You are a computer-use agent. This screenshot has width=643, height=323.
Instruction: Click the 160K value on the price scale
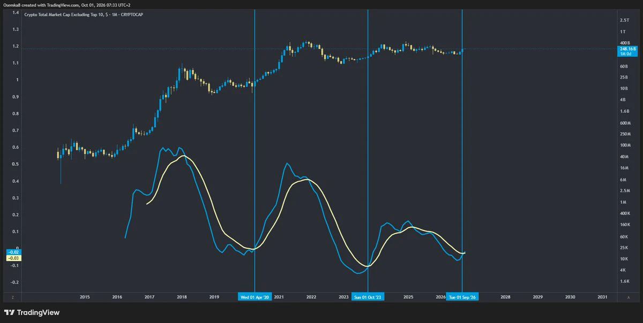[625, 225]
